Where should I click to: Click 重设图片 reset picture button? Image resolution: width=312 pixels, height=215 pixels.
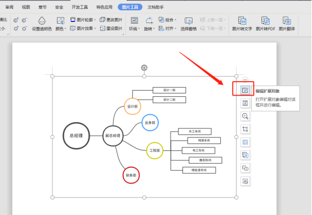(111, 29)
